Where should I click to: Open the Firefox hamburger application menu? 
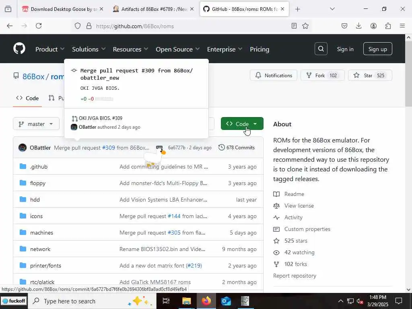(402, 26)
